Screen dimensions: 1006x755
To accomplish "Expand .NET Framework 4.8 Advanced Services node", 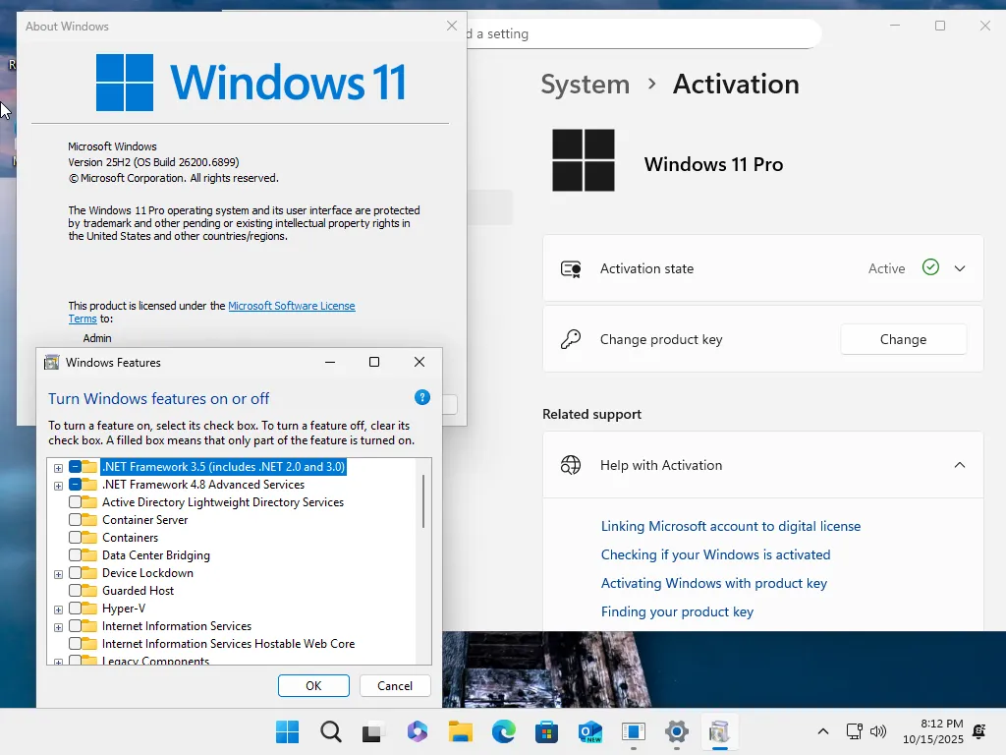I will click(58, 486).
